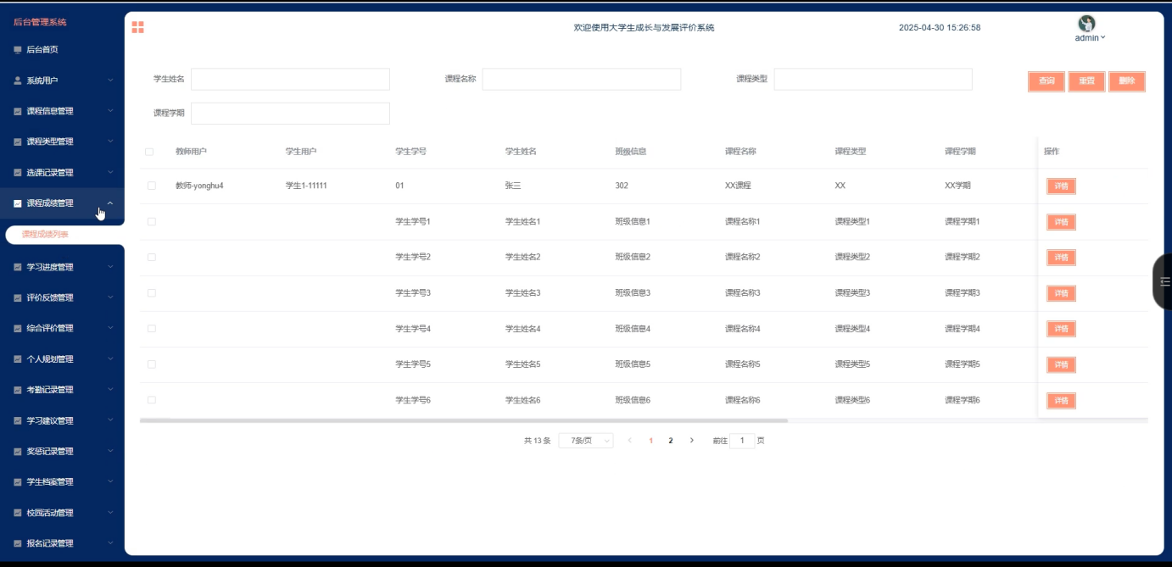1172x567 pixels.
Task: Open the floating panel icon on right edge
Action: [1164, 281]
